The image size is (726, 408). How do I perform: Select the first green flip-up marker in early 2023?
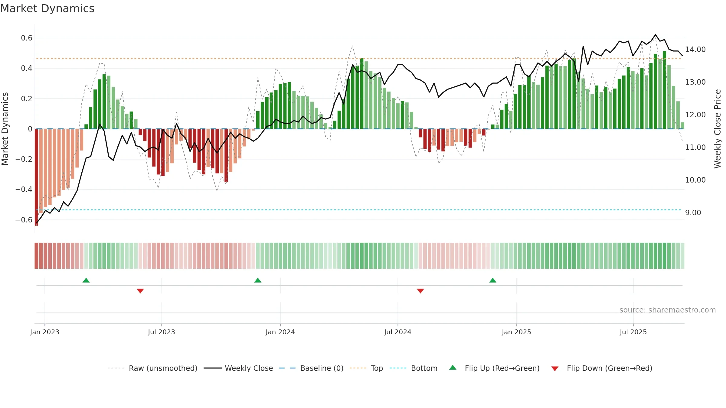click(x=86, y=280)
